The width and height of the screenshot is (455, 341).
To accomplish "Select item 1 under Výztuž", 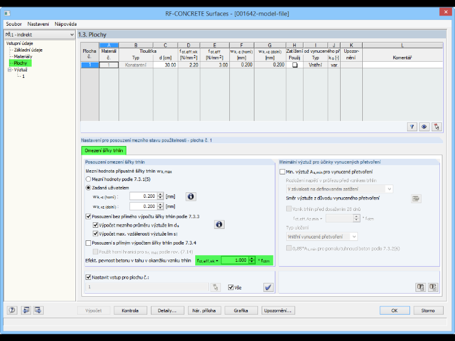I will pos(23,76).
